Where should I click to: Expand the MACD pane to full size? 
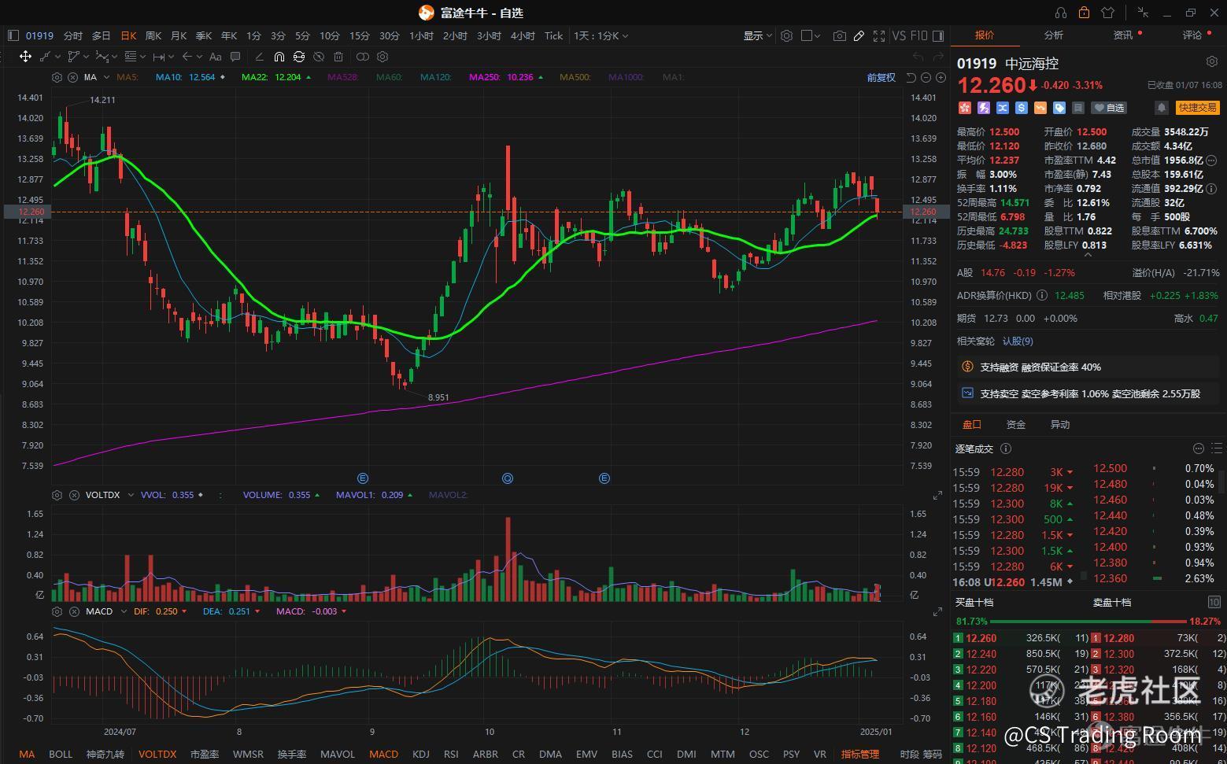click(937, 611)
